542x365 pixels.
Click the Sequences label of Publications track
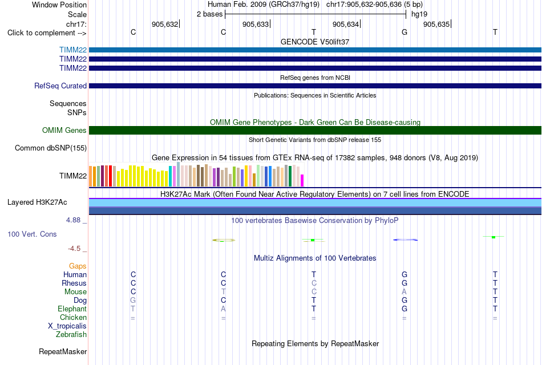68,104
